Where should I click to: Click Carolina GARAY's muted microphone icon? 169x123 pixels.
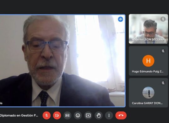(163, 83)
